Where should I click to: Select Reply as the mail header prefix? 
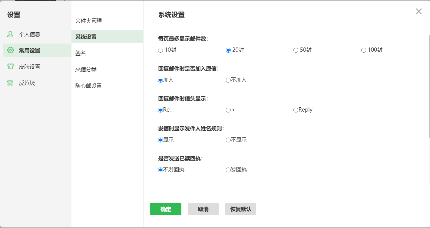[x=296, y=110]
